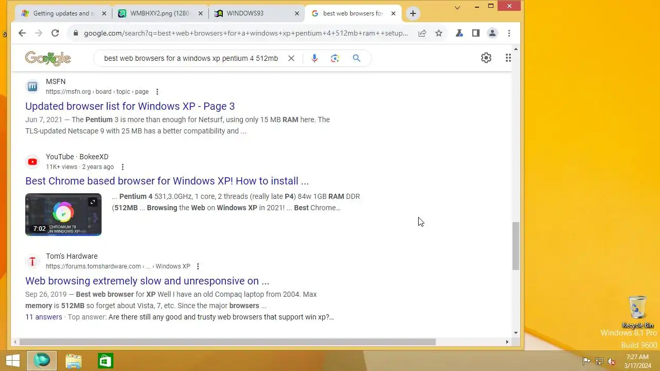Toggle the browser side panel

point(476,33)
